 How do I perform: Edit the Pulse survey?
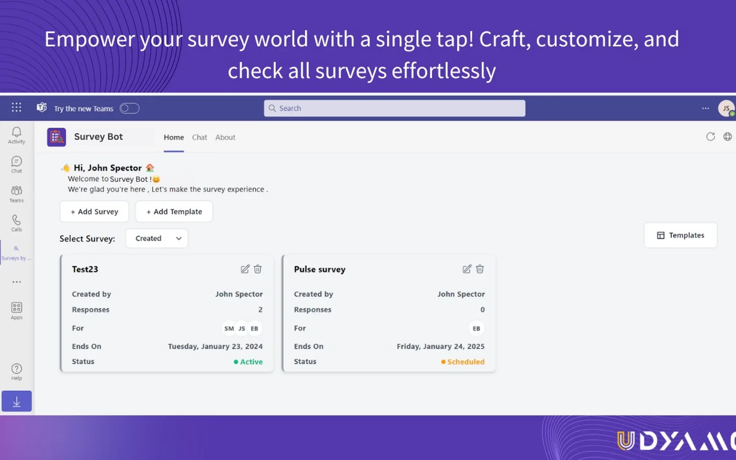pos(467,269)
